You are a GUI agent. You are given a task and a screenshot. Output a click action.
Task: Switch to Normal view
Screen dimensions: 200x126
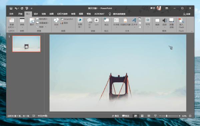[x=136, y=116]
